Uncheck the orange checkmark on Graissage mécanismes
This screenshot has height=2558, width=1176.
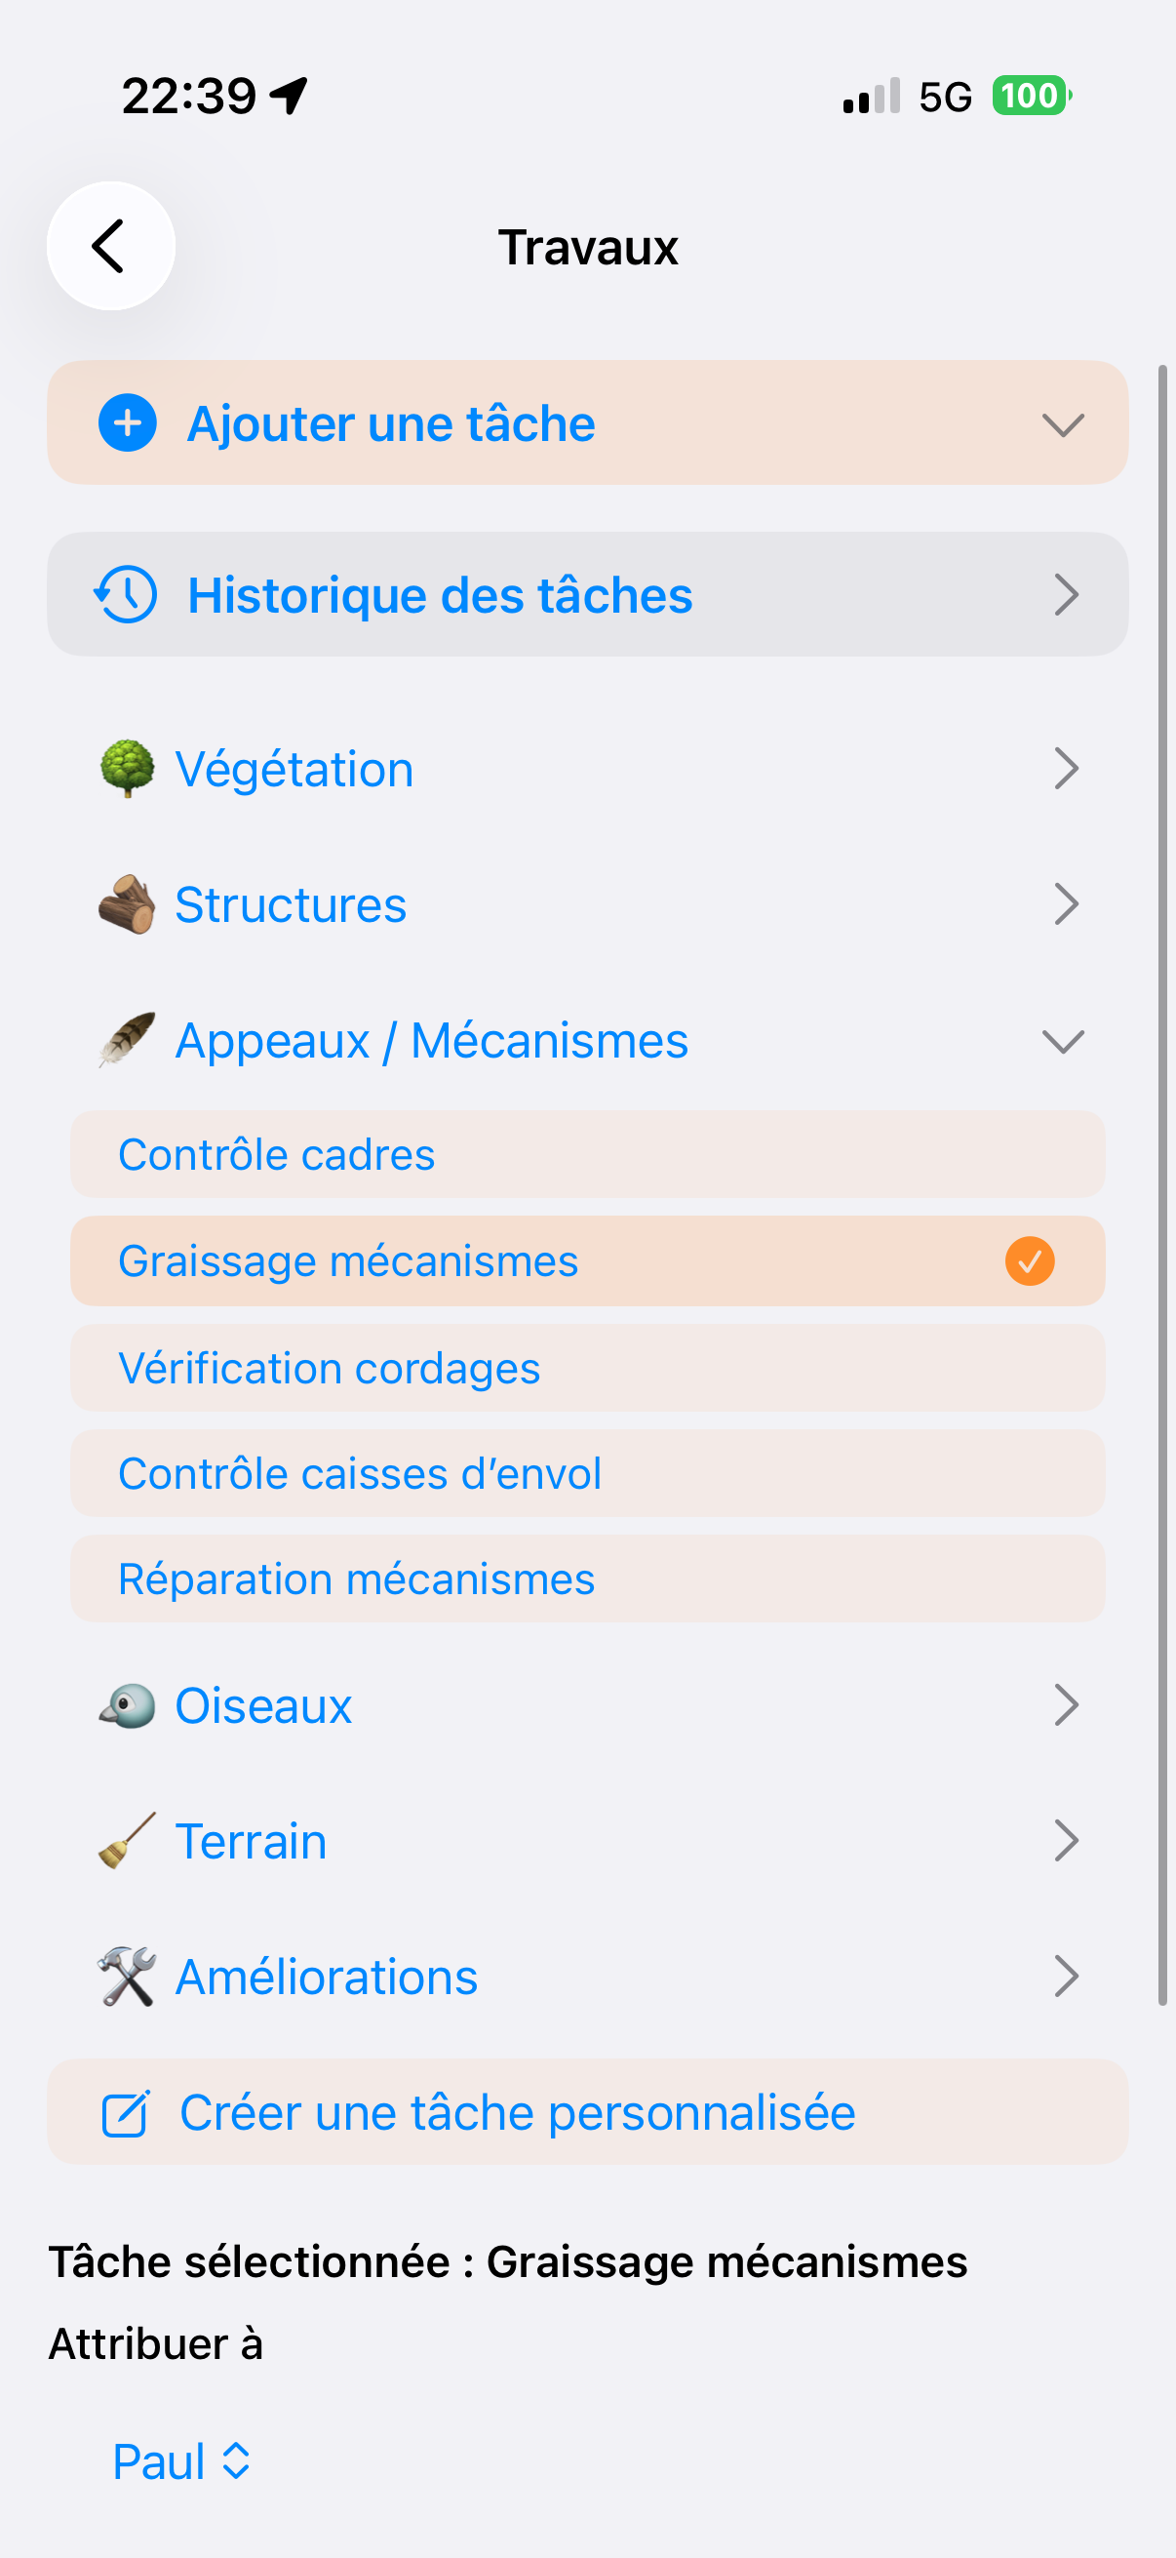pyautogui.click(x=1029, y=1261)
